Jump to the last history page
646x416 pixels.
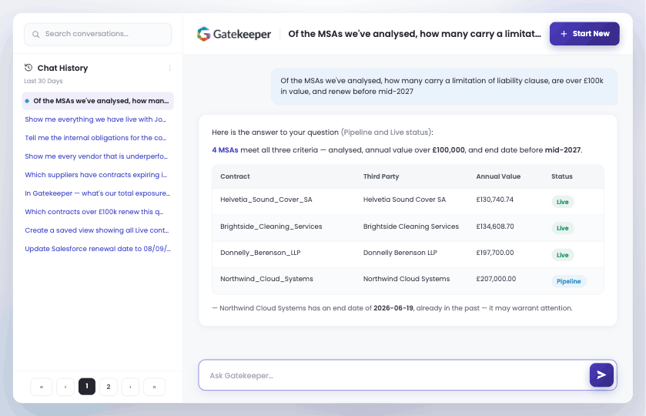point(154,387)
